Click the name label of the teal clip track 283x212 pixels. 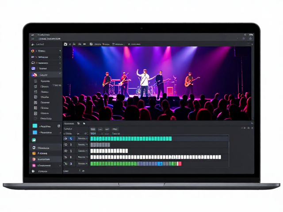click(82, 138)
